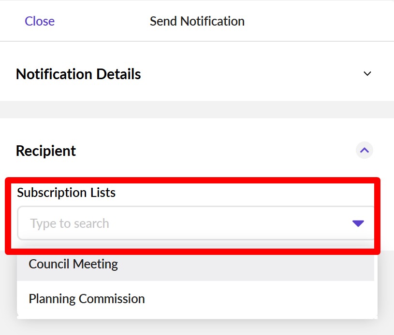Open the Subscription Lists dropdown arrow
The height and width of the screenshot is (335, 394).
(358, 223)
